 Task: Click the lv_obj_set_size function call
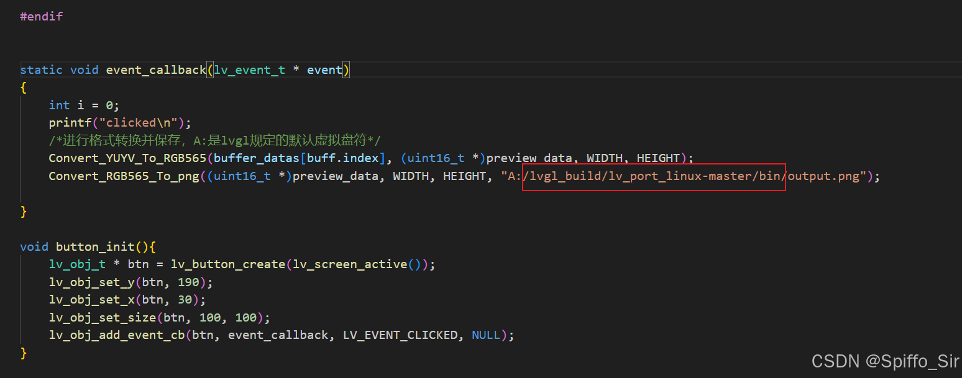coord(103,318)
